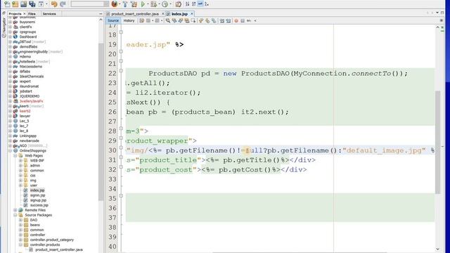The image size is (450, 253).
Task: Open dropdown arrow next to Profile icon
Action: tap(170, 4)
